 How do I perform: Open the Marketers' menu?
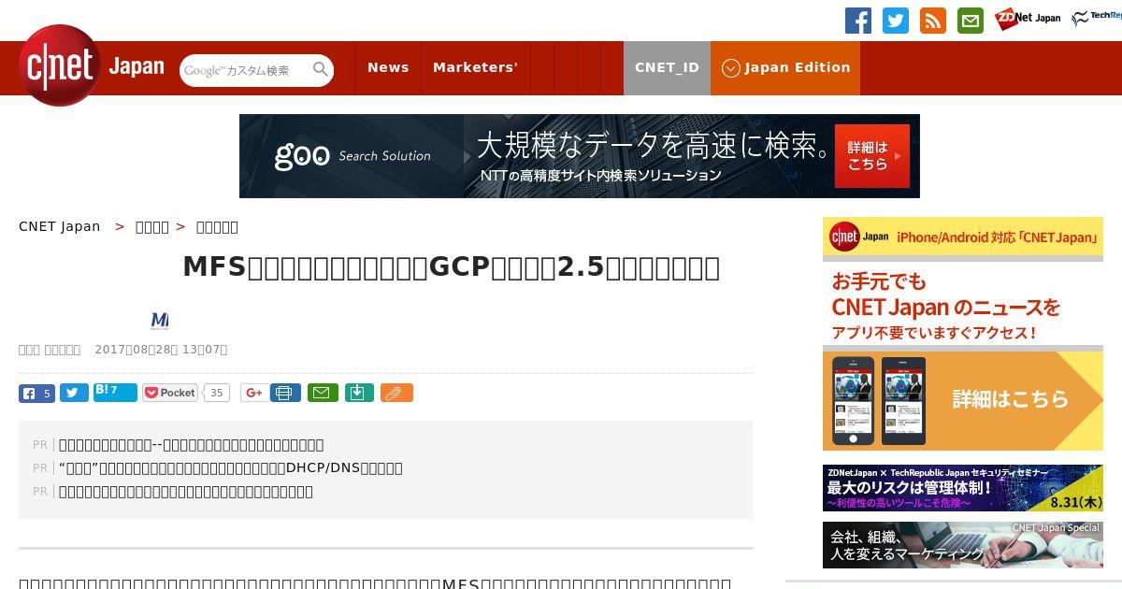(x=475, y=67)
